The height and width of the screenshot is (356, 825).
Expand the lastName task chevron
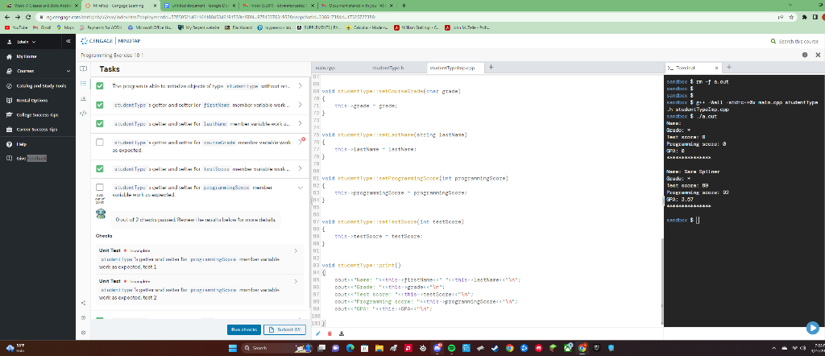click(300, 123)
